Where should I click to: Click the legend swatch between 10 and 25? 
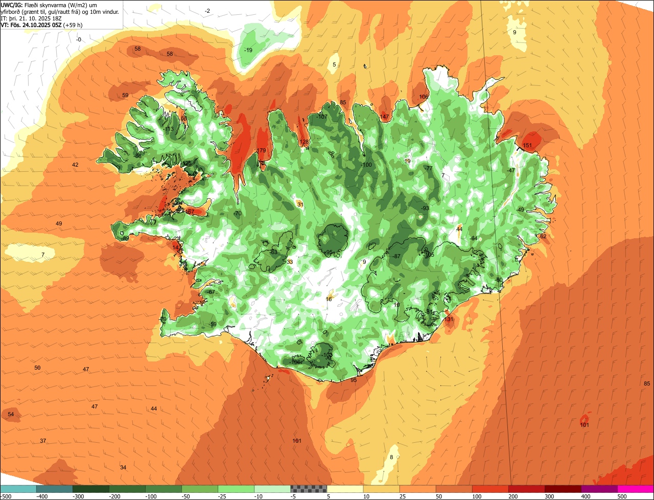coord(381,489)
